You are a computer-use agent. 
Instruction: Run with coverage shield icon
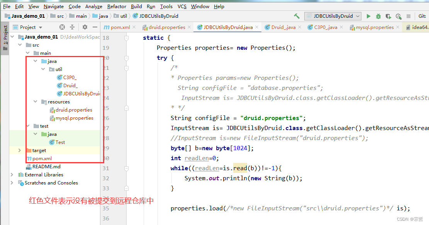(388, 17)
